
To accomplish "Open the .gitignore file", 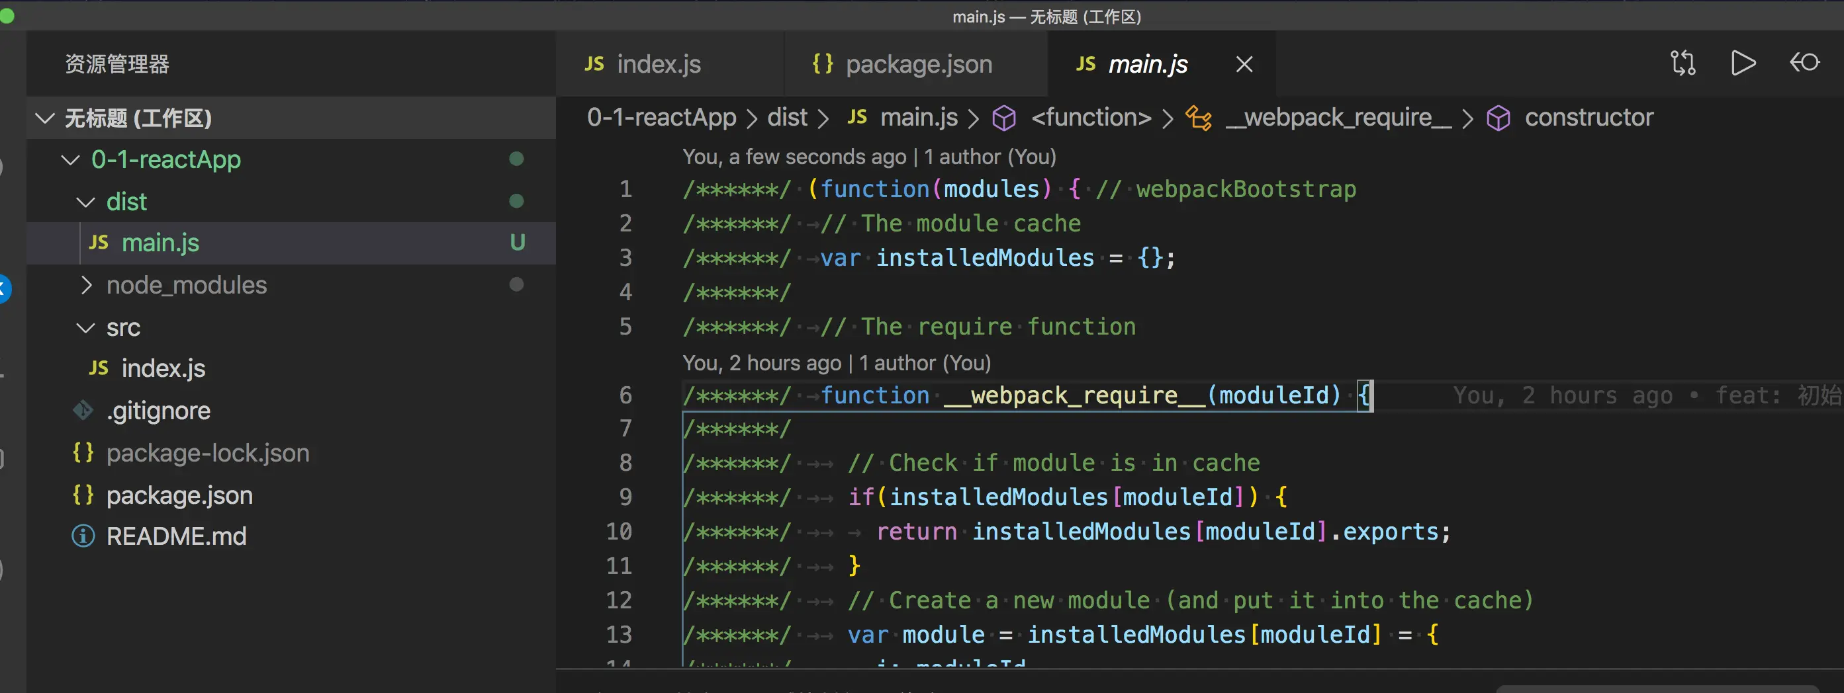I will tap(158, 411).
